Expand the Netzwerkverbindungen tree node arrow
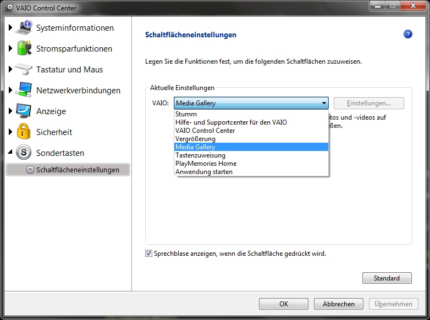 pos(10,90)
